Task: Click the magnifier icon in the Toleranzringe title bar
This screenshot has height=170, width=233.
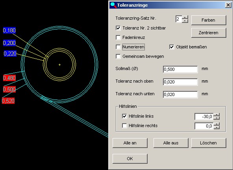Action: pos(113,5)
